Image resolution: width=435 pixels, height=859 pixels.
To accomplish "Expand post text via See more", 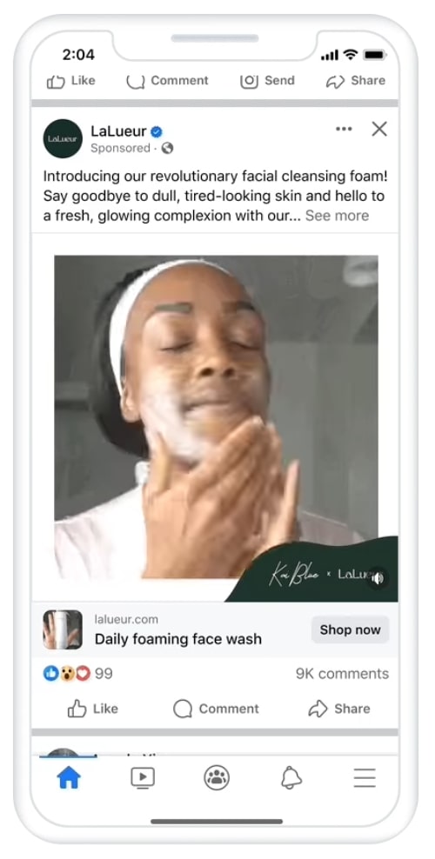I will pyautogui.click(x=337, y=216).
